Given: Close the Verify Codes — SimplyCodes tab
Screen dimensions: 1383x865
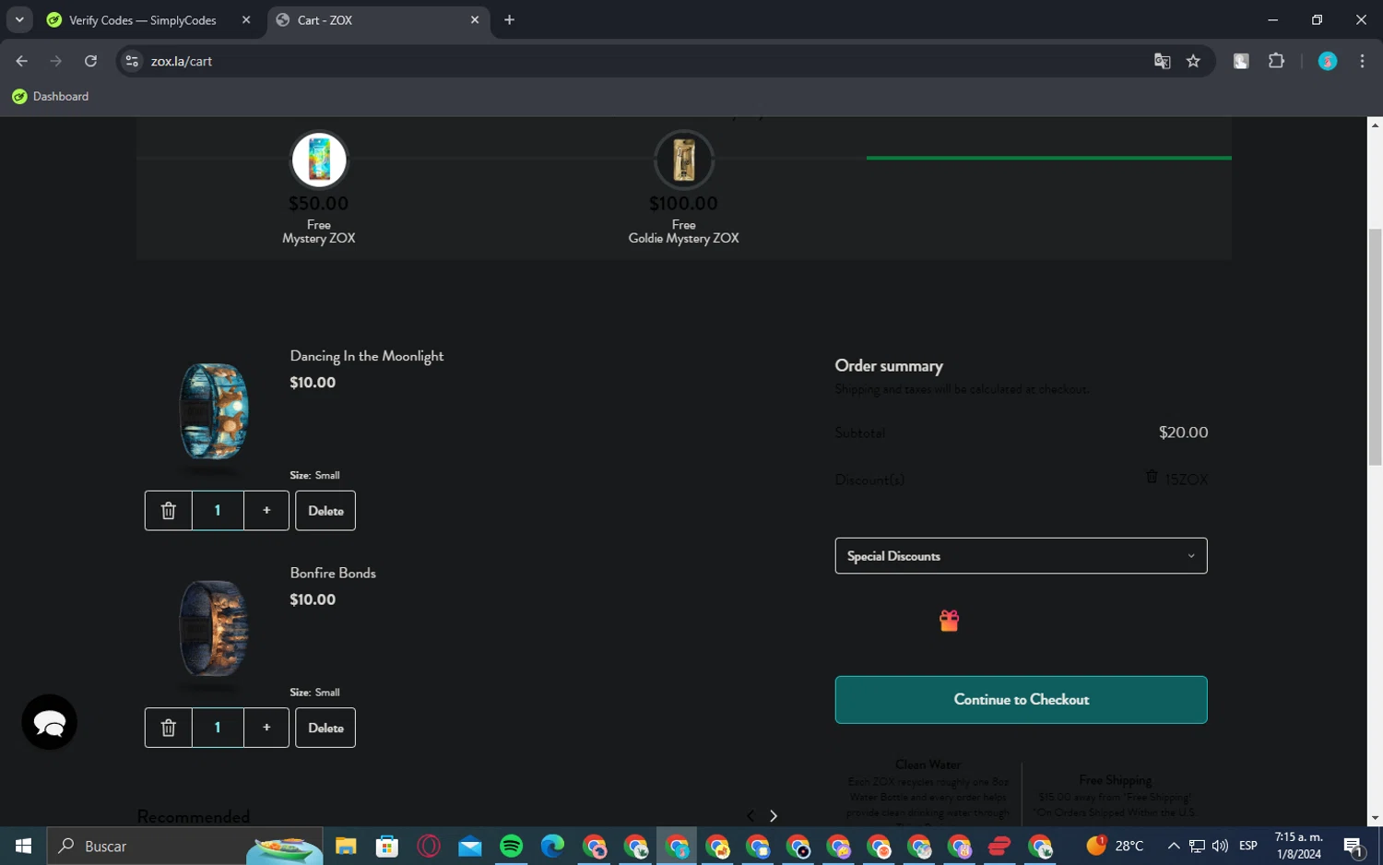Looking at the screenshot, I should [246, 20].
